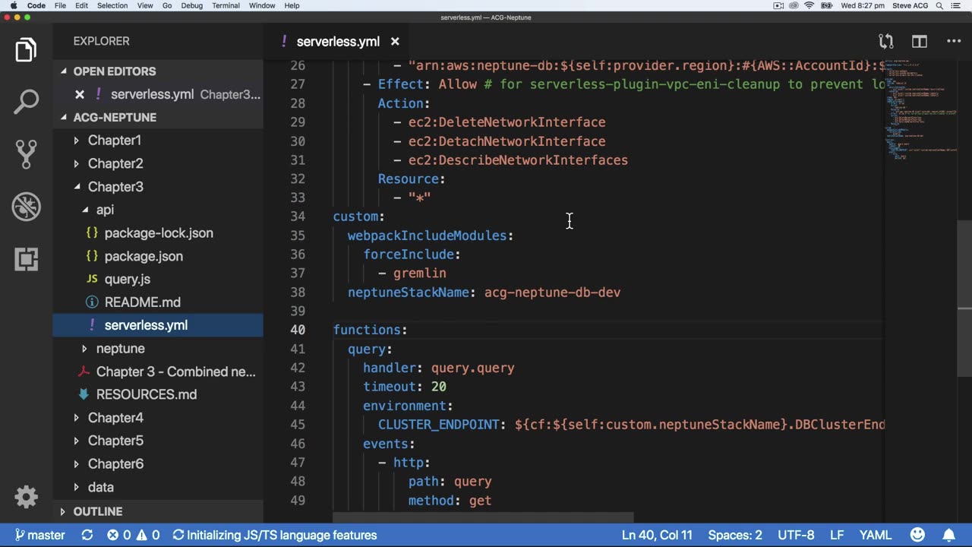The width and height of the screenshot is (972, 547).
Task: Open the editor More Actions menu
Action: [954, 42]
